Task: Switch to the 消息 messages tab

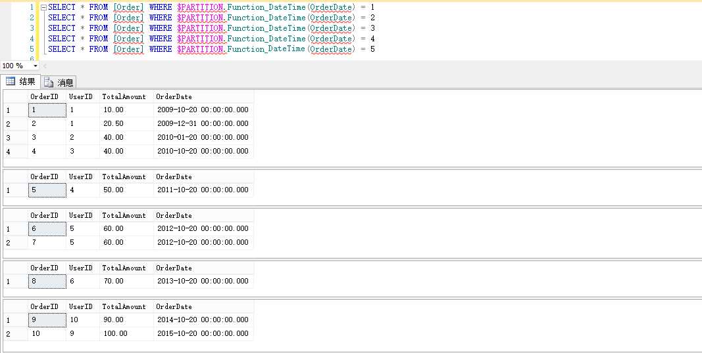Action: 59,82
